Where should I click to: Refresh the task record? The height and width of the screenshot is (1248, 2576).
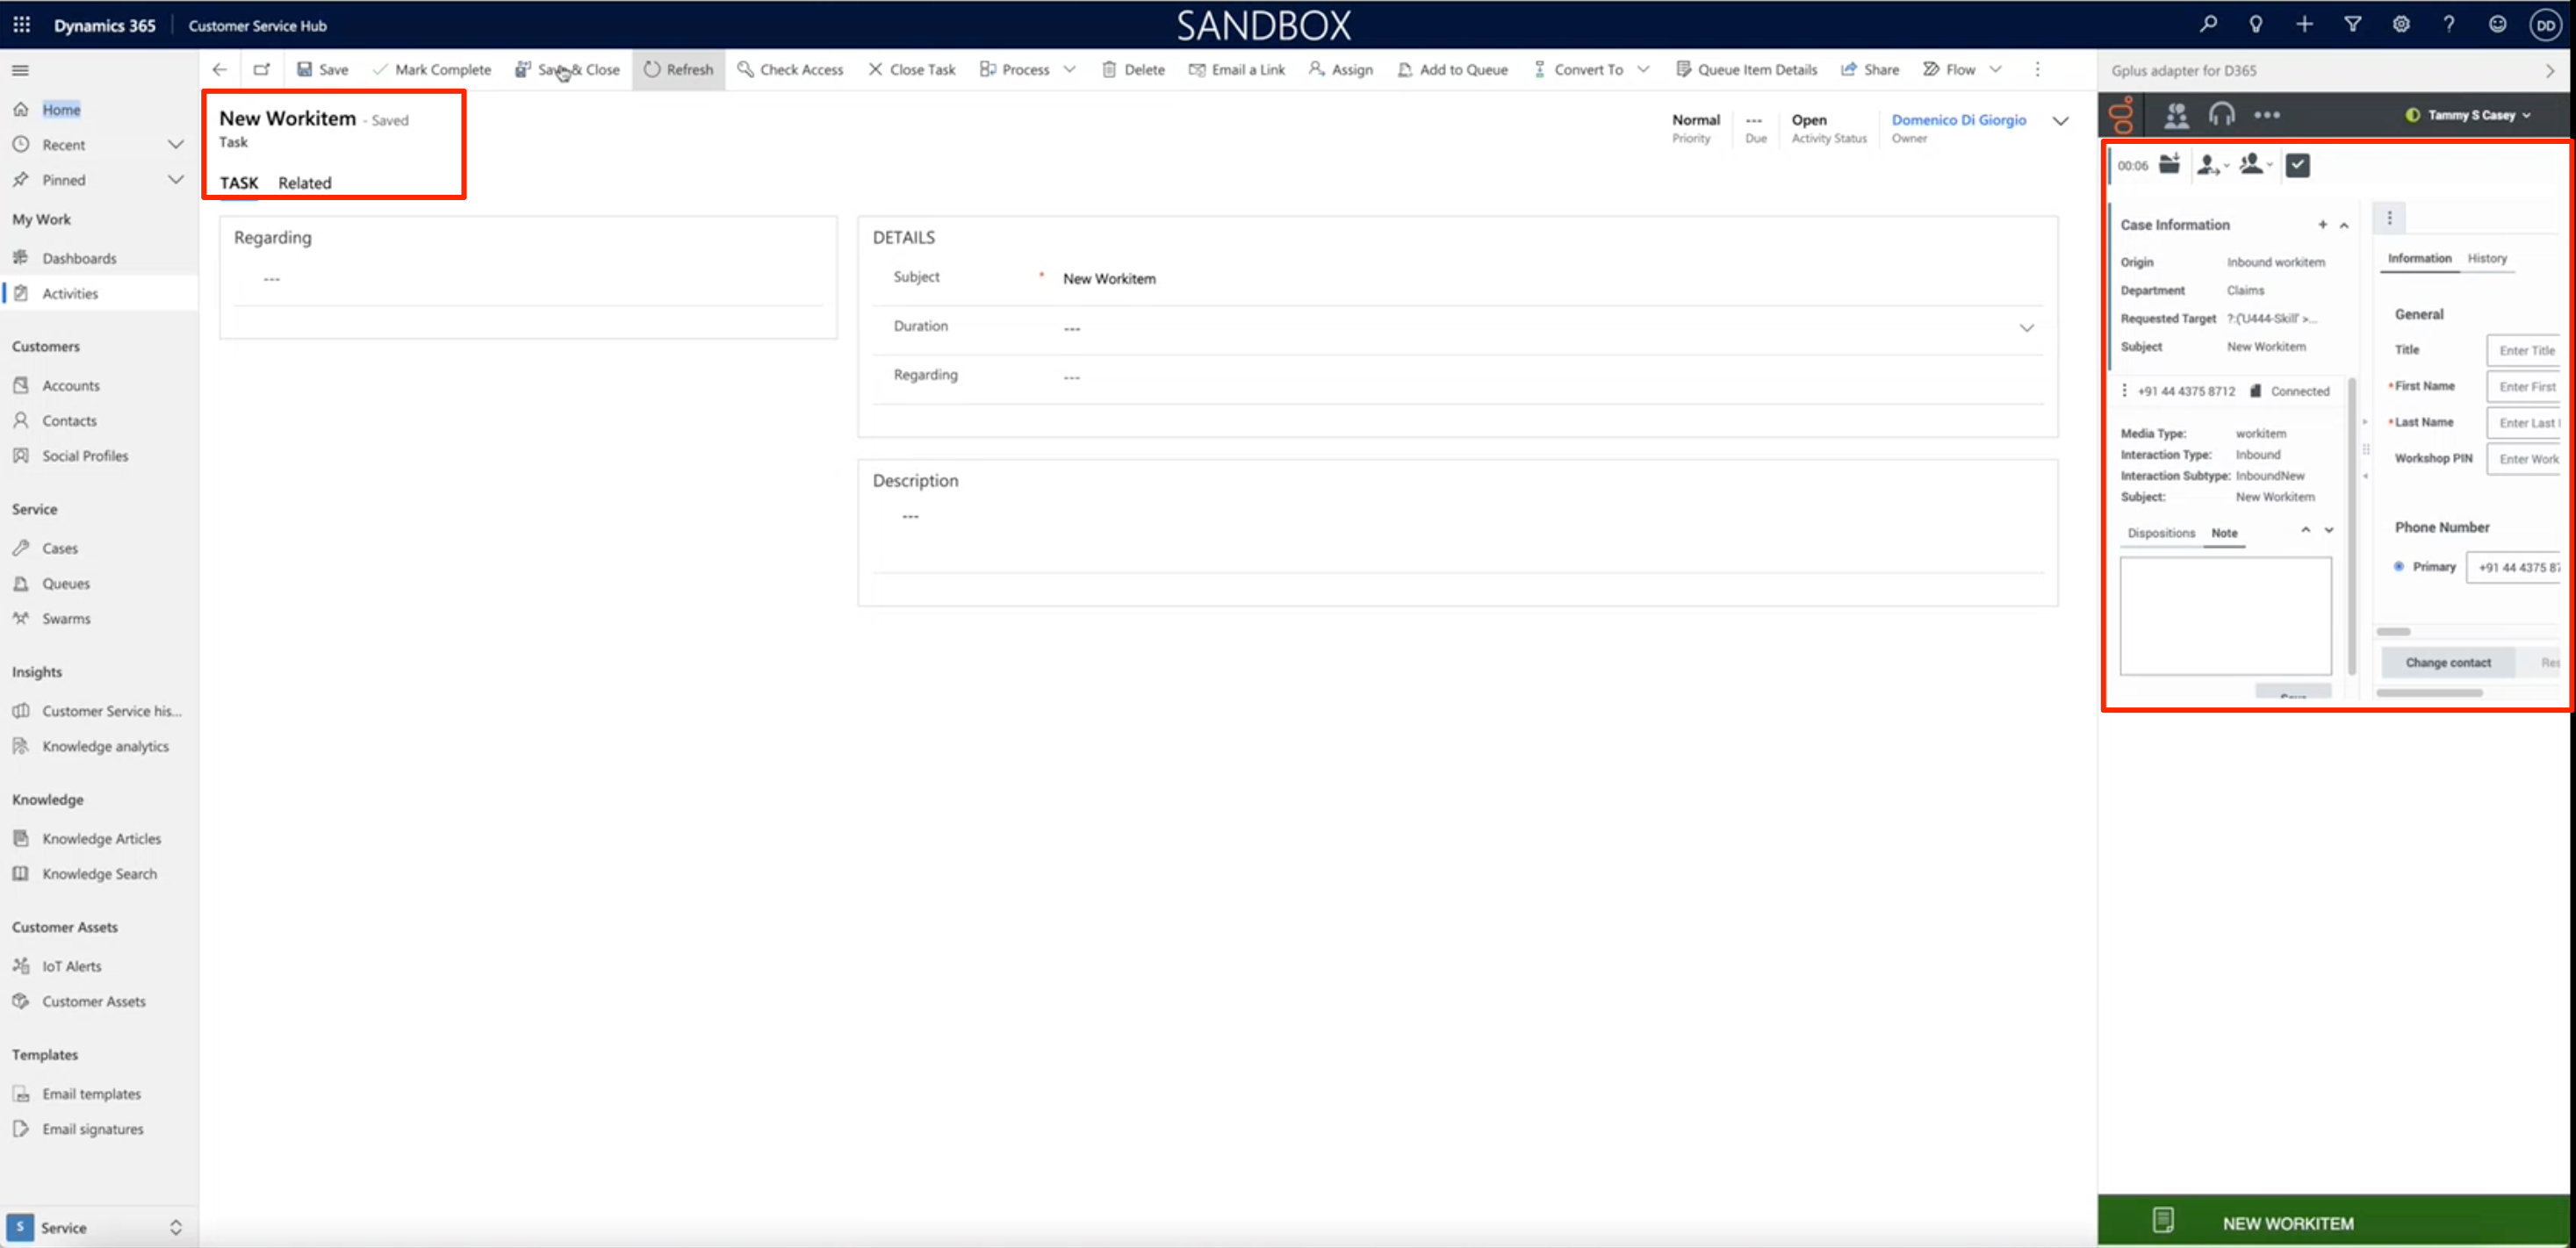[678, 69]
